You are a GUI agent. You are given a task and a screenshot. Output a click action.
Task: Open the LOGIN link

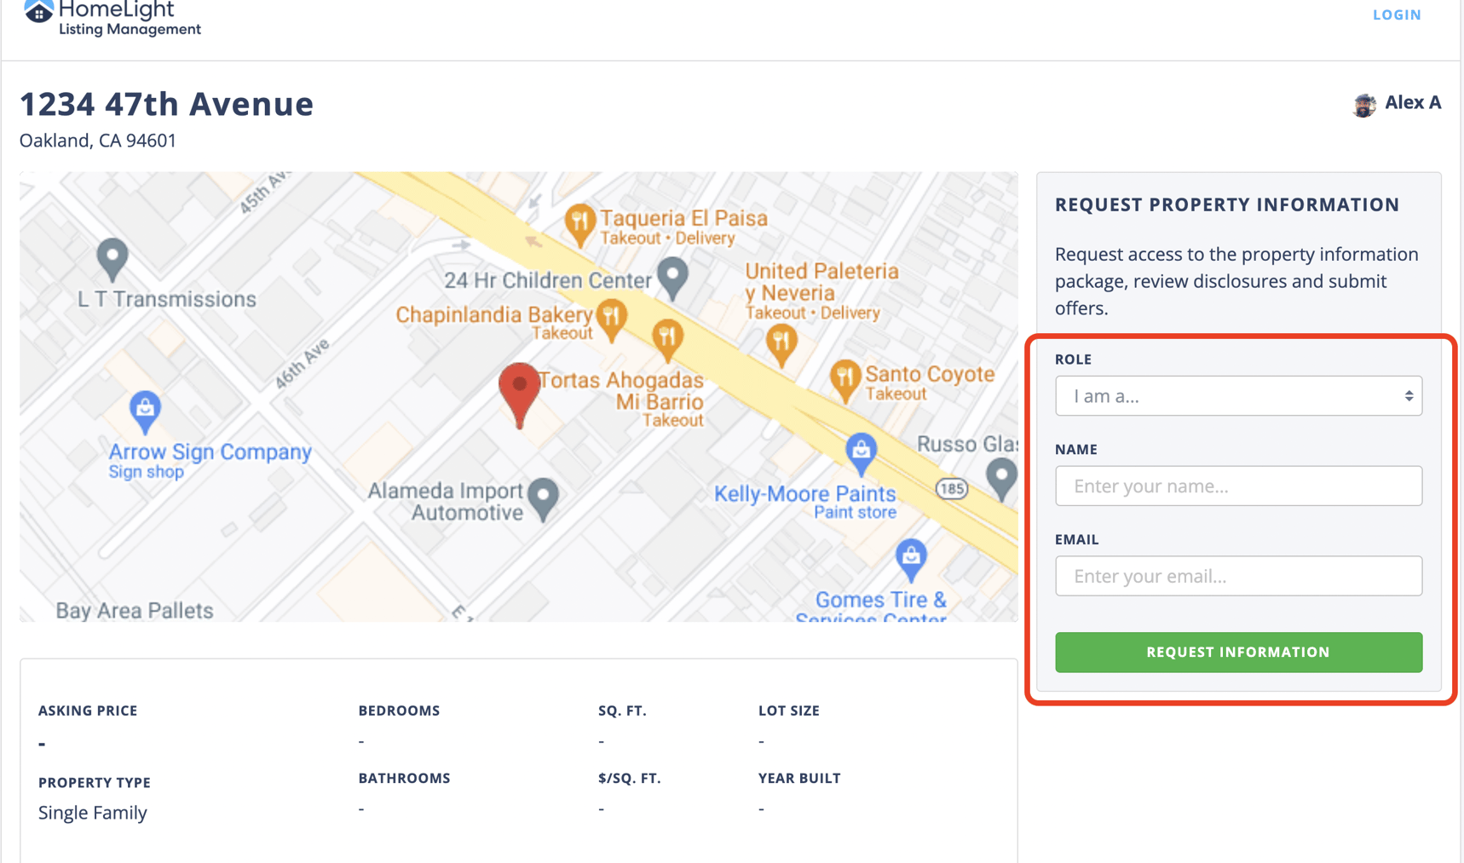click(x=1397, y=14)
